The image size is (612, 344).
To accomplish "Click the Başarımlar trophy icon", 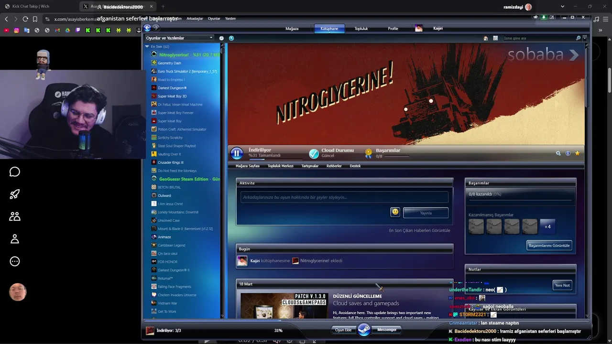I will click(x=368, y=153).
